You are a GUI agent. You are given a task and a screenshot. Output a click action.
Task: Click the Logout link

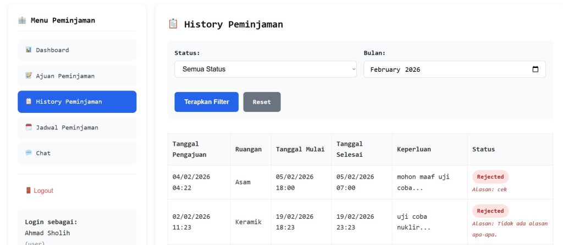[43, 191]
